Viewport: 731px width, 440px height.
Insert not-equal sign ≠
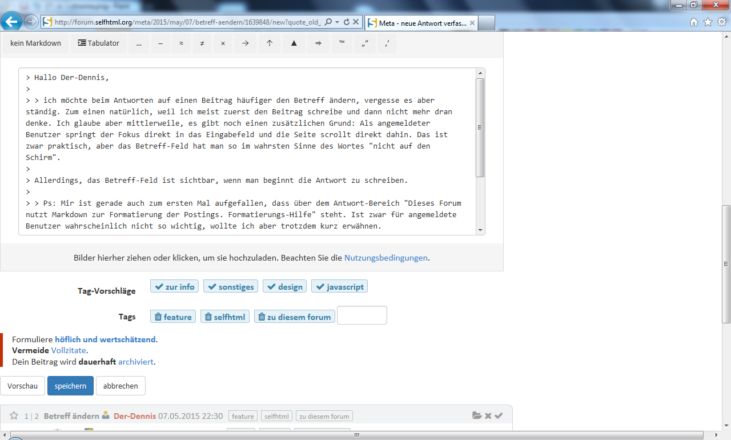[202, 43]
